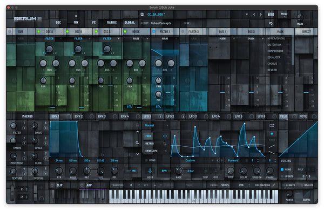
Task: Open BUS 1 routing MAIN dropdown
Action: pyautogui.click(x=222, y=39)
